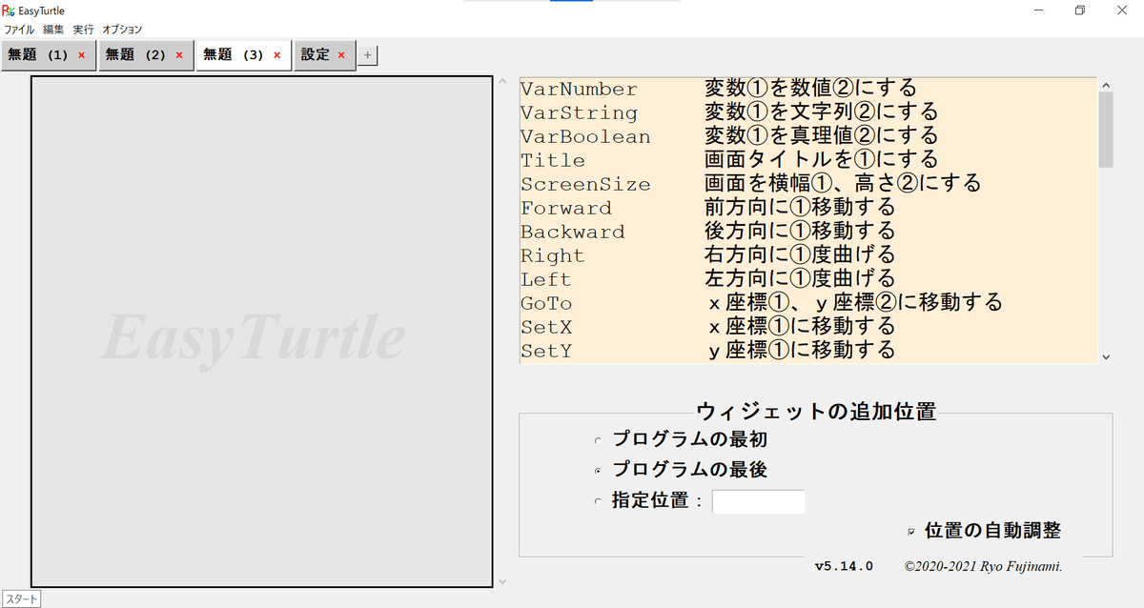Restore down the EasyTurtle window
The image size is (1144, 608).
(1080, 10)
